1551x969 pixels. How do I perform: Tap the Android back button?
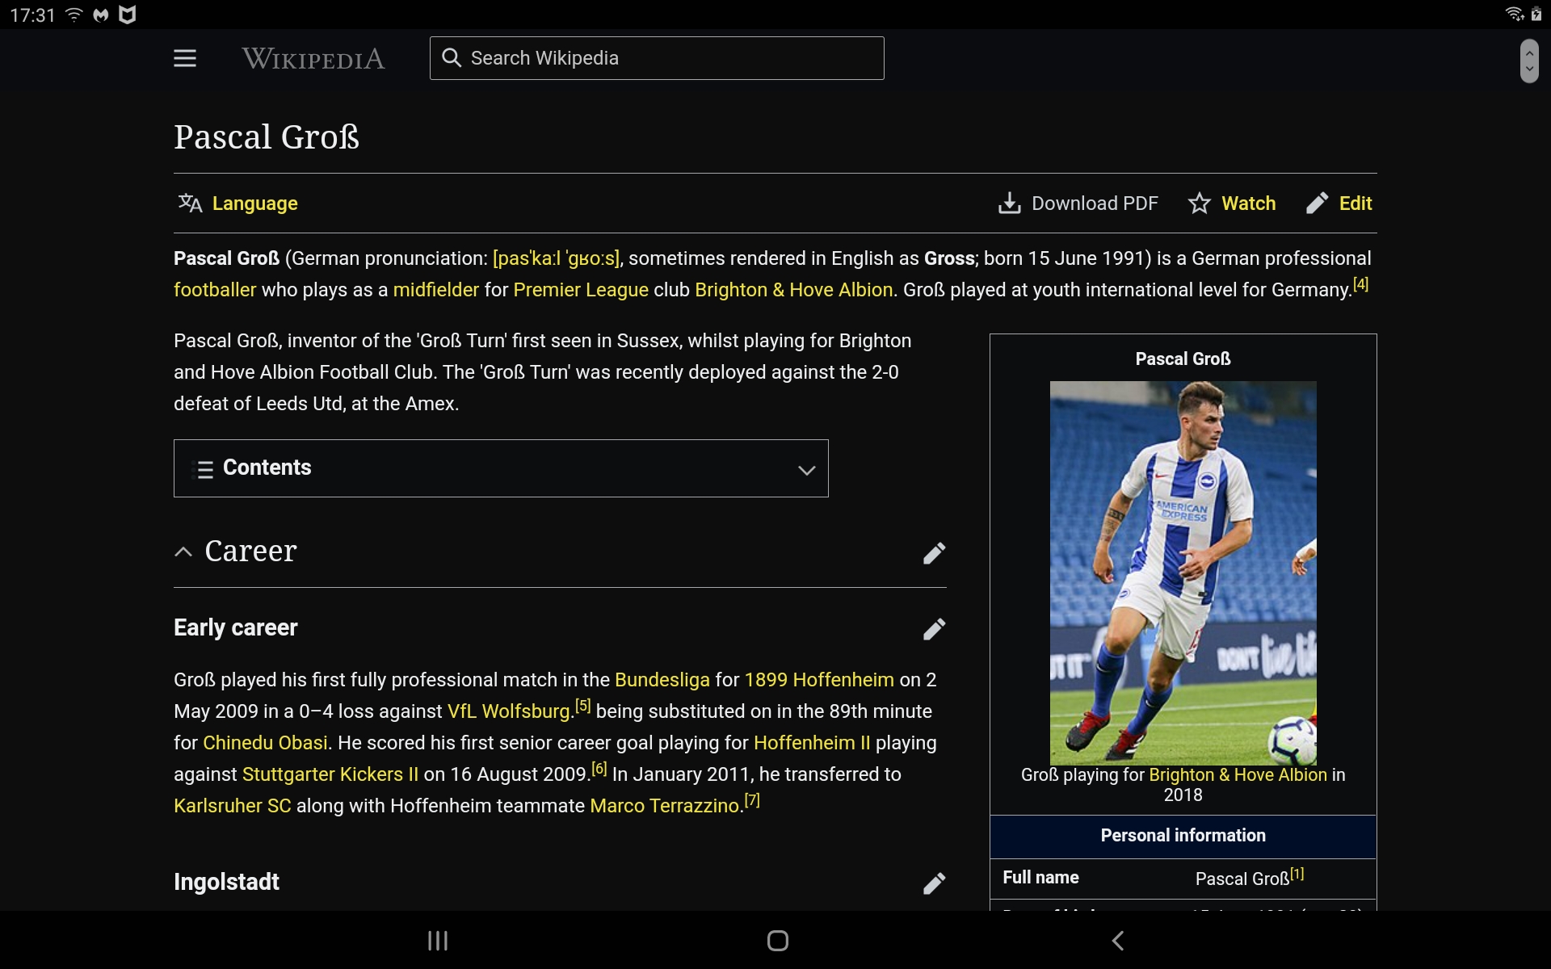tap(1118, 941)
